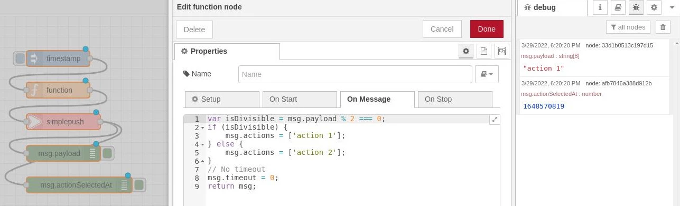Open the configuration nodes gear icon

pos(654,7)
